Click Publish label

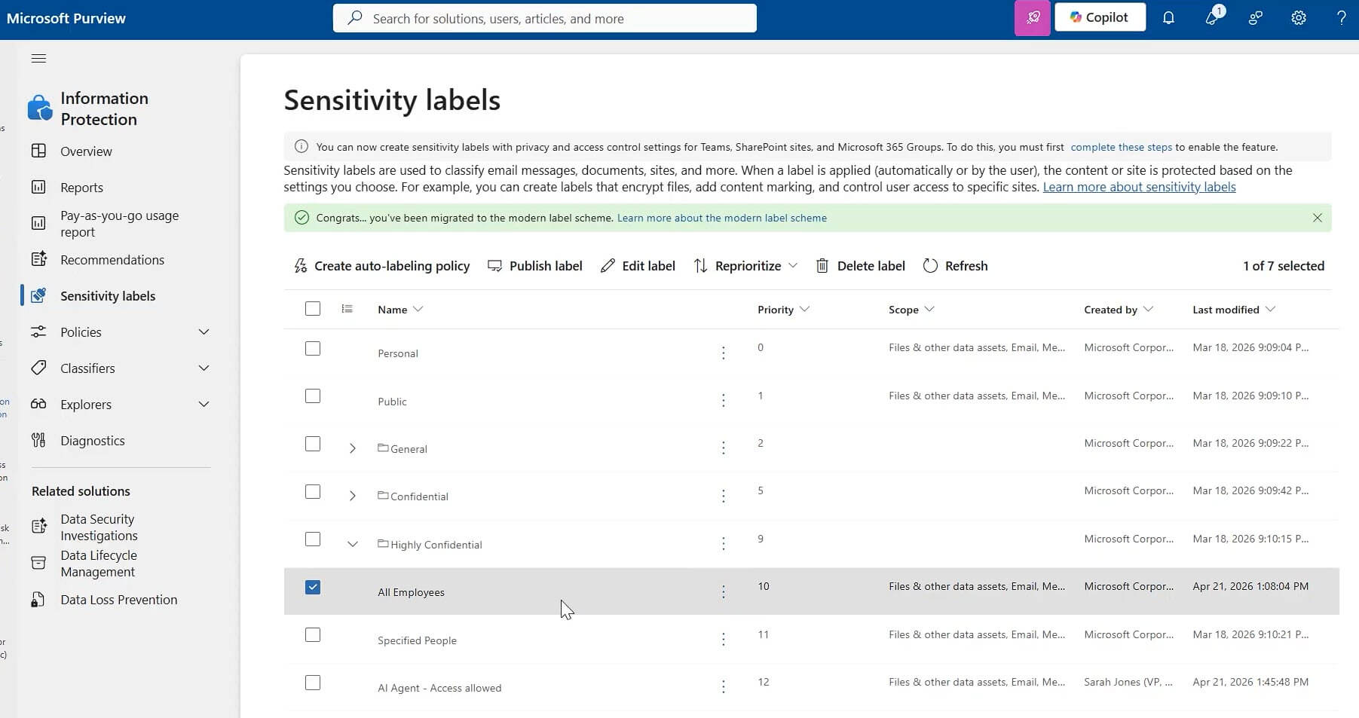[x=535, y=266]
